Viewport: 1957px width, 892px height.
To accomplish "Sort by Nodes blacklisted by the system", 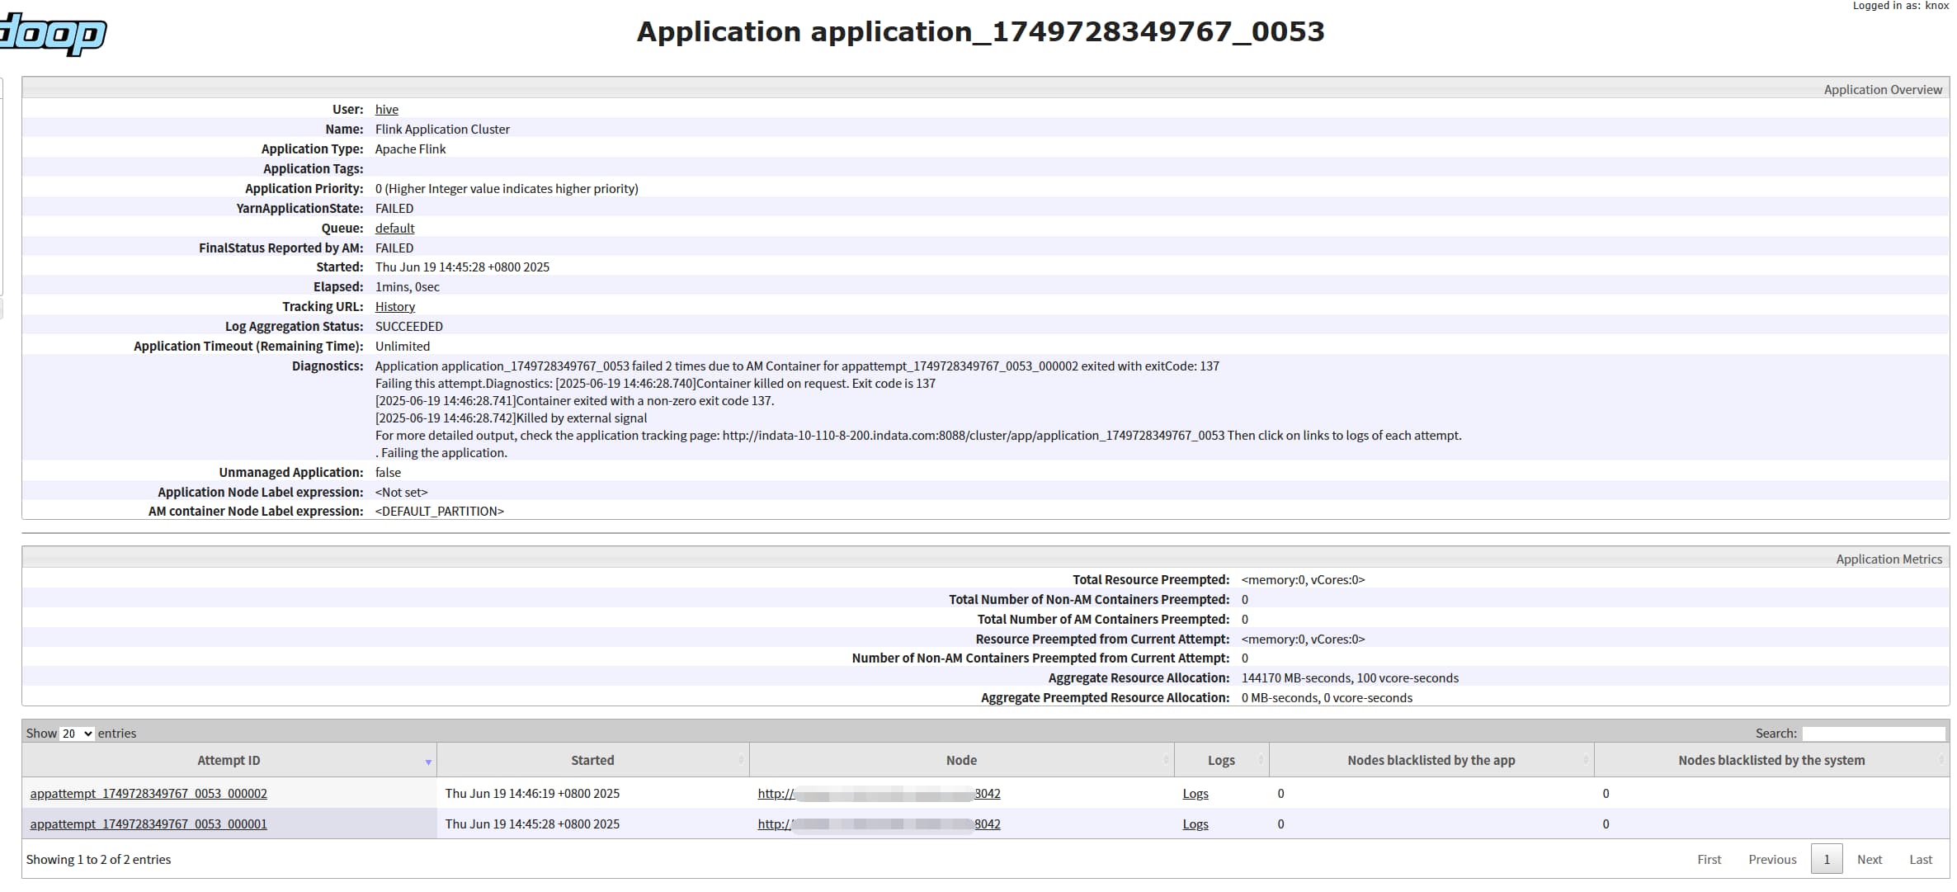I will point(1771,760).
